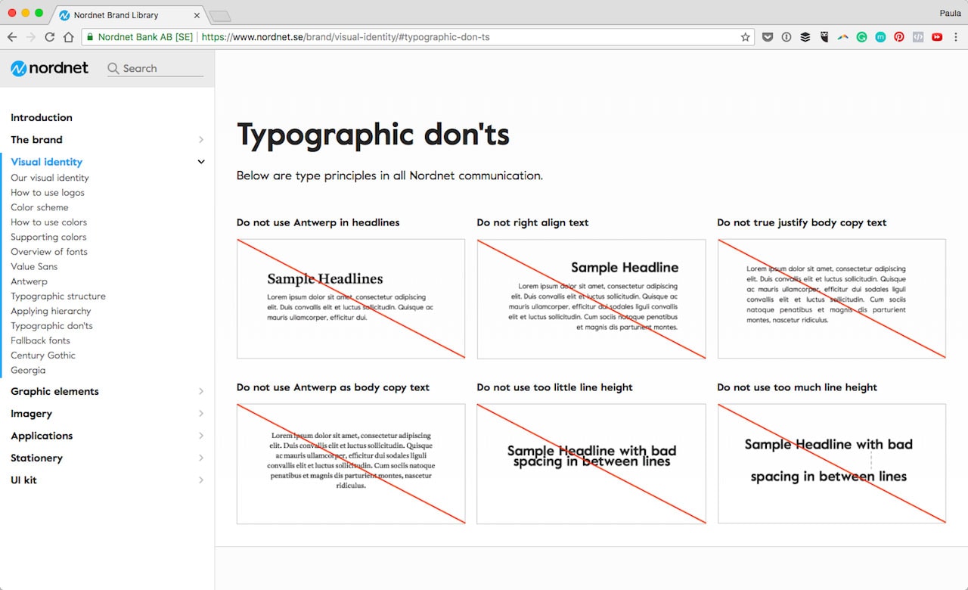The image size is (968, 590).
Task: Go to the browser home page
Action: [68, 36]
